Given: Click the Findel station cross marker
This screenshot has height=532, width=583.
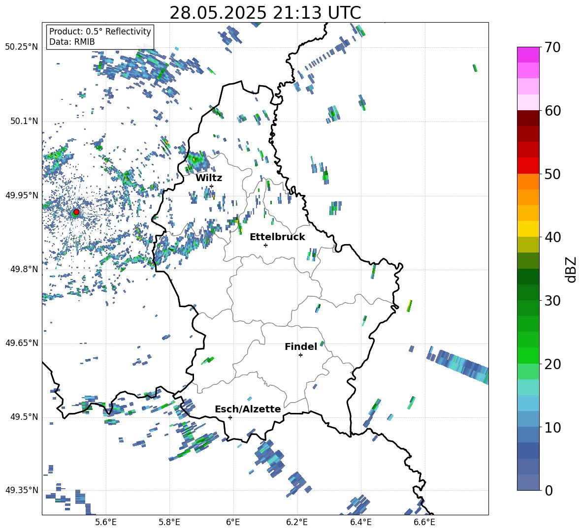Looking at the screenshot, I should click(300, 355).
